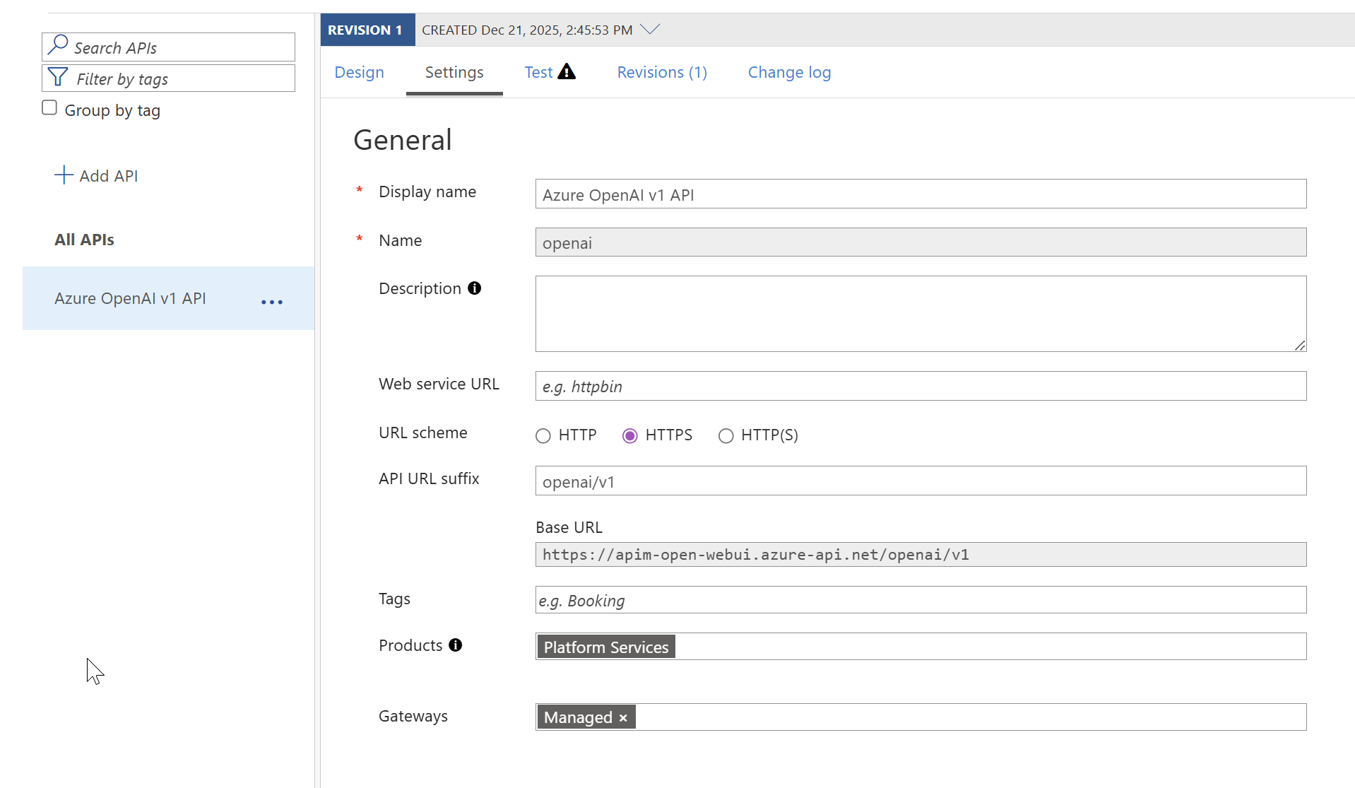Click the warning triangle icon next to Test
1355x788 pixels.
(x=567, y=72)
